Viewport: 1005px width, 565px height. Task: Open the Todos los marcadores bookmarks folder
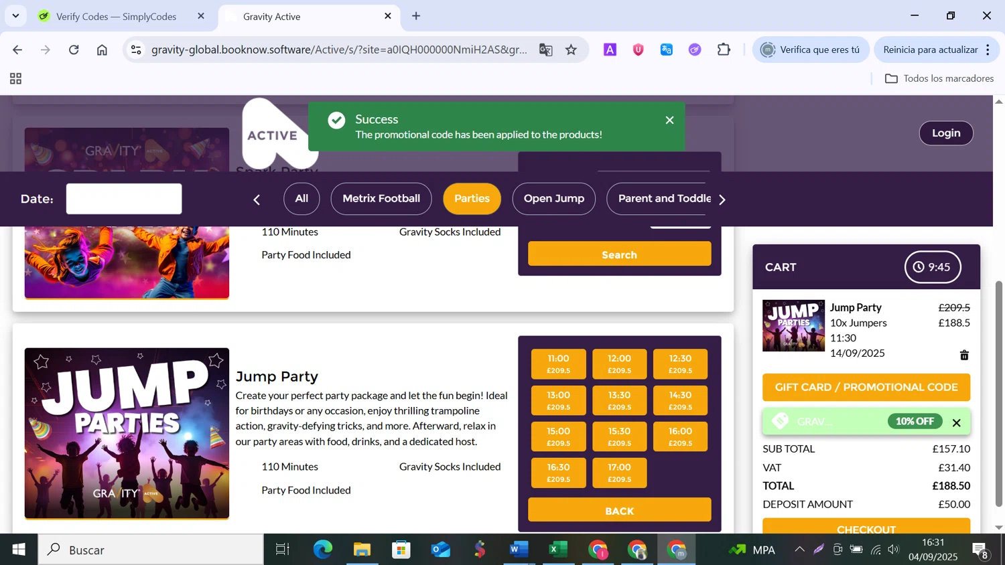[939, 78]
